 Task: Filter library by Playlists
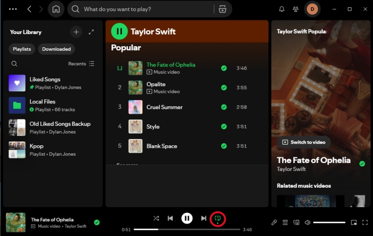(x=22, y=49)
